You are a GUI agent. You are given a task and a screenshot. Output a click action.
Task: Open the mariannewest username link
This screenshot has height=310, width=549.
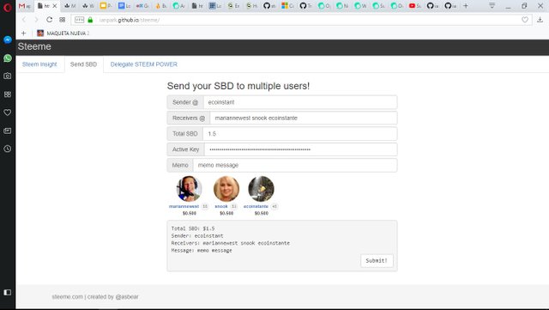tap(184, 207)
